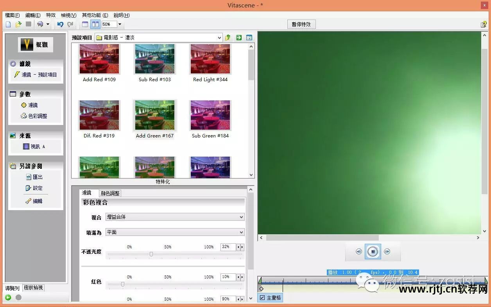
Task: Undo the last action
Action: [60, 24]
